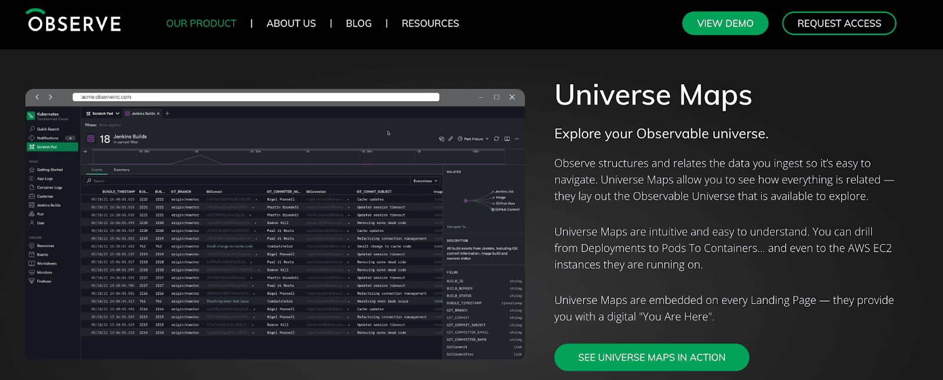The height and width of the screenshot is (380, 943).
Task: Click See Universe Maps In Action
Action: [651, 358]
